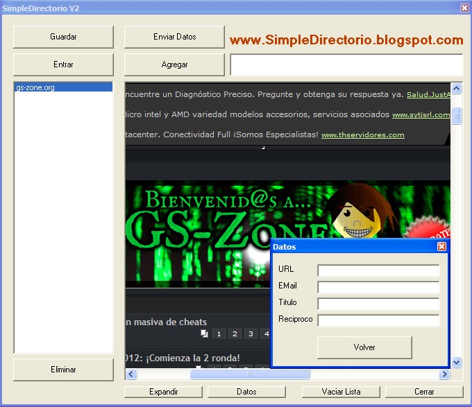Click the multipage icon beside page numbers
Image resolution: width=472 pixels, height=407 pixels.
pyautogui.click(x=204, y=334)
